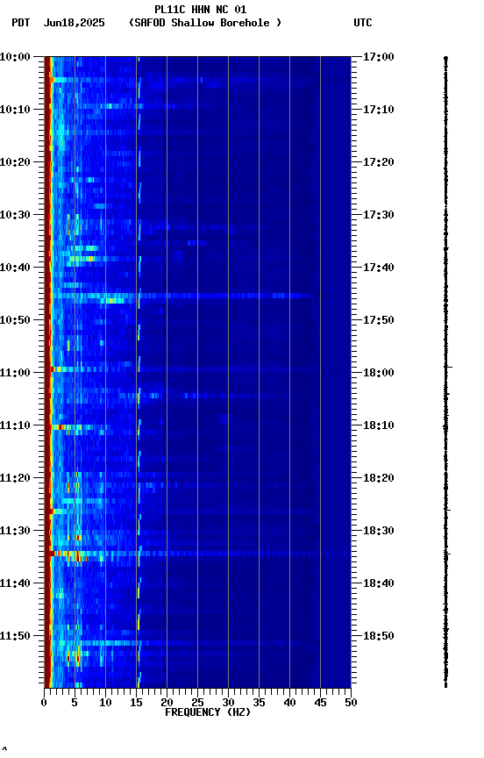The width and height of the screenshot is (484, 758).
Task: Click the 10:10 PDT time label
Action: pos(15,110)
